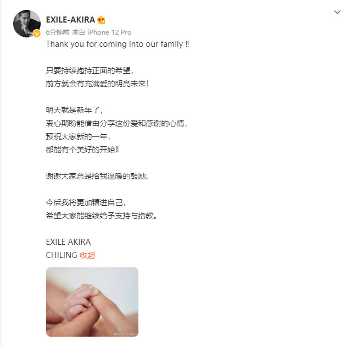This screenshot has height=346, width=352.
Task: Click the EXILE AKIRA signature text in post
Action: [x=68, y=242]
